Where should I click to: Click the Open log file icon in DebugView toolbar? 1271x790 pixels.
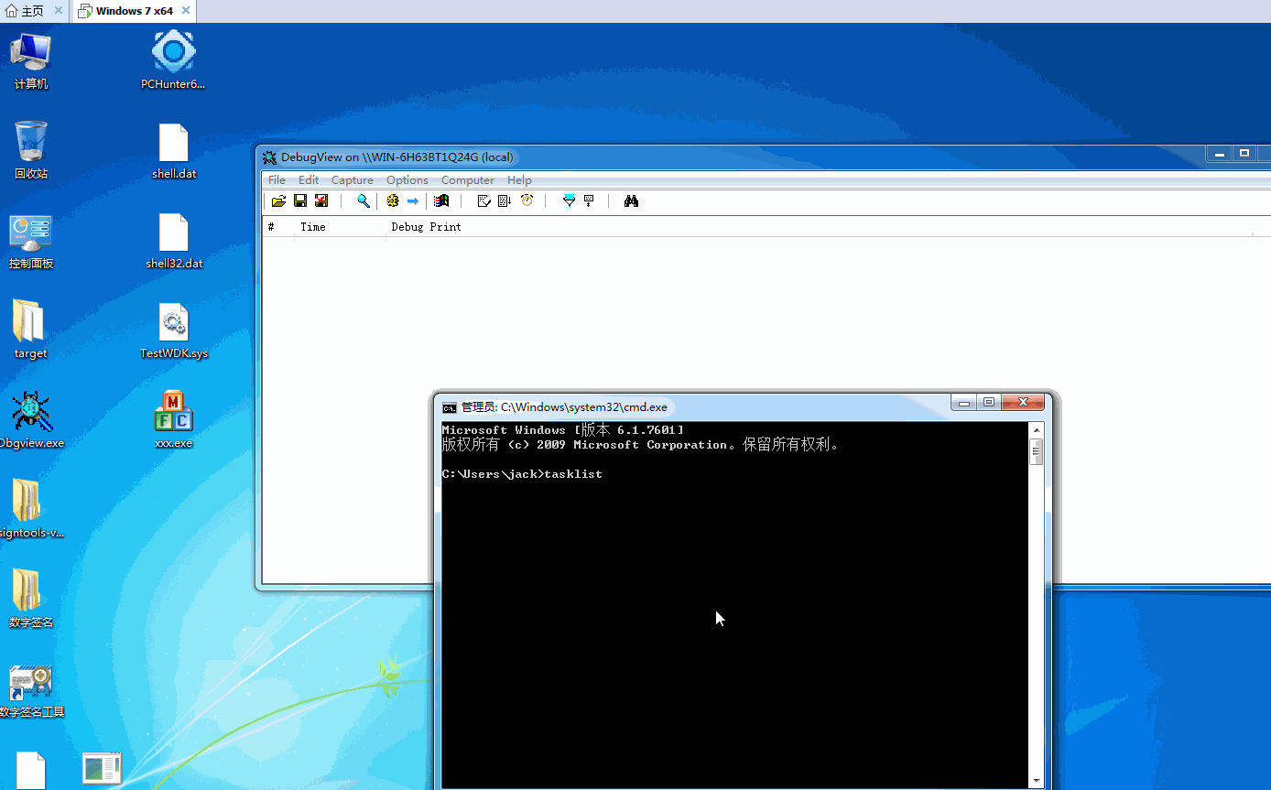[278, 201]
